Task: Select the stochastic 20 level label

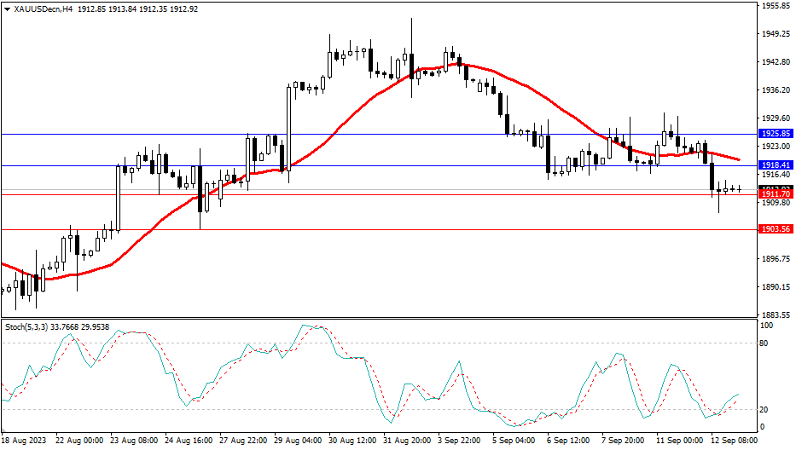Action: 765,409
